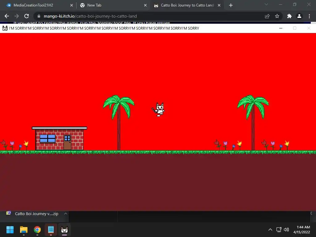The height and width of the screenshot is (237, 316).
Task: Click the browser forward arrow
Action: pyautogui.click(x=17, y=16)
